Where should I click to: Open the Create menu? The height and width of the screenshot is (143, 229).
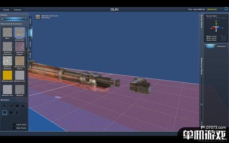6,10
